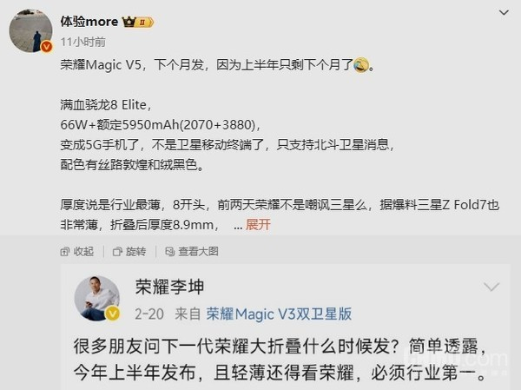
Task: Open options chevron on 荣耀李坤 post
Action: [x=491, y=287]
